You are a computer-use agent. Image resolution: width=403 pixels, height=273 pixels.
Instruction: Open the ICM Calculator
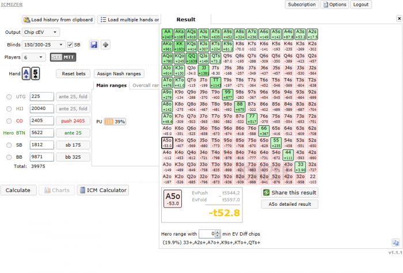[x=103, y=190]
